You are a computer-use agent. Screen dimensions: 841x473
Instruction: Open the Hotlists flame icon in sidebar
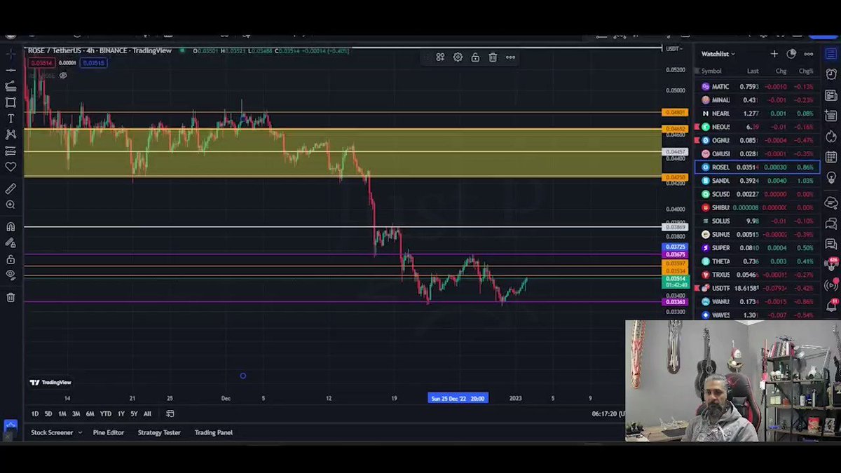831,137
